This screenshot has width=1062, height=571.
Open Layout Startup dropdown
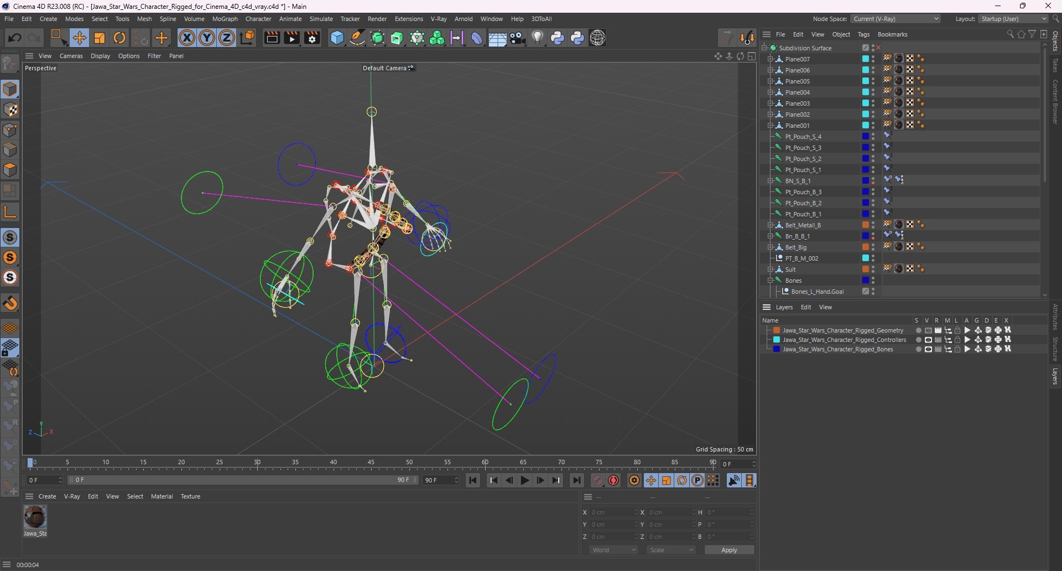(1013, 19)
